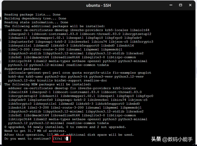Click the '[Y/n]' prompt text
This screenshot has width=197, height=146.
[58, 139]
